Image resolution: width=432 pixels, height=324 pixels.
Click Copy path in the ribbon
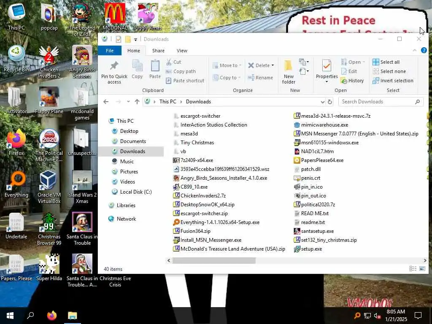point(181,71)
